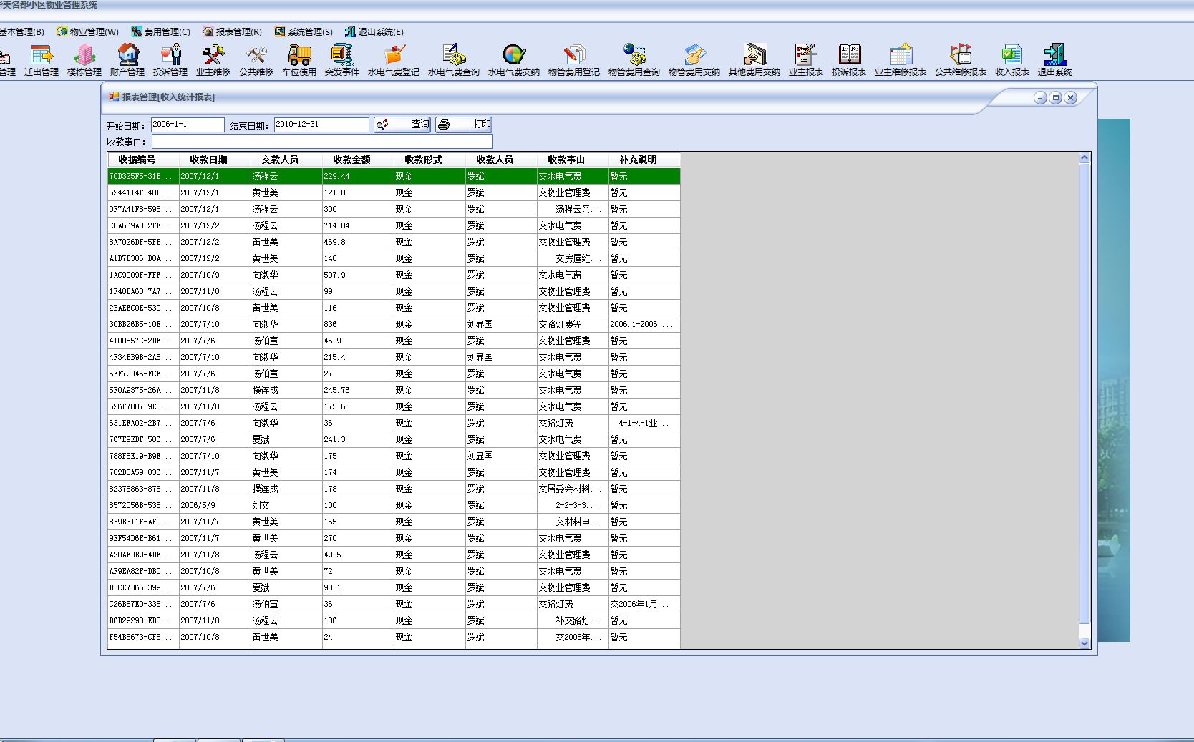The width and height of the screenshot is (1194, 742).
Task: Open 收入报表 toolbar icon
Action: 1012,60
